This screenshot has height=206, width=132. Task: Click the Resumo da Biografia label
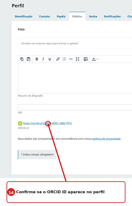point(30,95)
